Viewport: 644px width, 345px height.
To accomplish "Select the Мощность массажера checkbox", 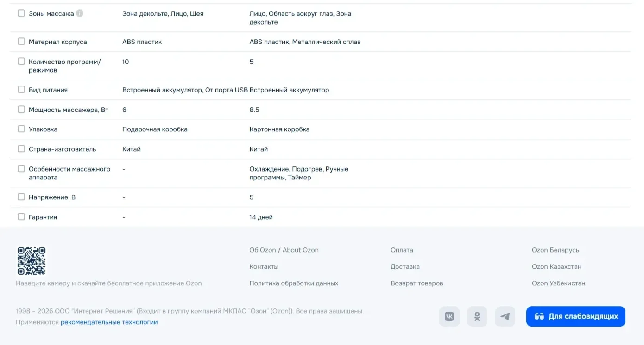I will click(x=21, y=109).
